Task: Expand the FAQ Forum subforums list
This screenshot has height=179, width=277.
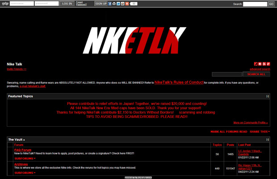Action: coord(25,158)
